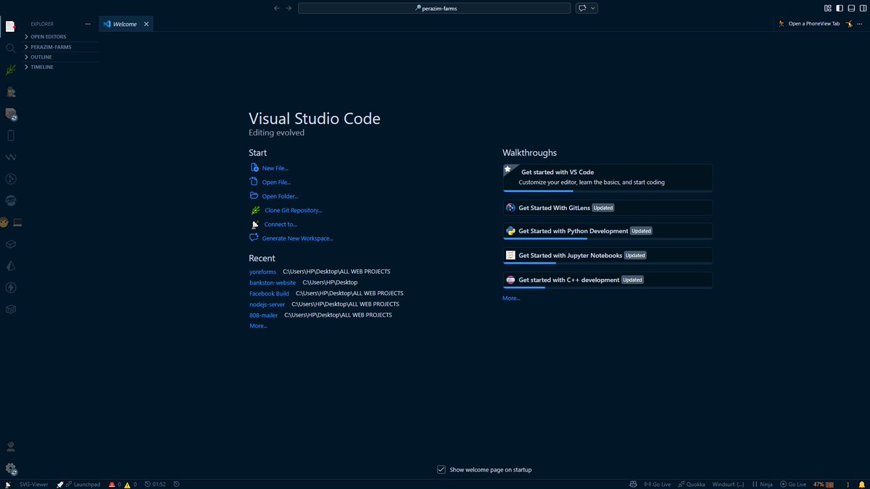This screenshot has width=870, height=489.
Task: Open the GitLens branch icon in activity bar
Action: click(10, 179)
